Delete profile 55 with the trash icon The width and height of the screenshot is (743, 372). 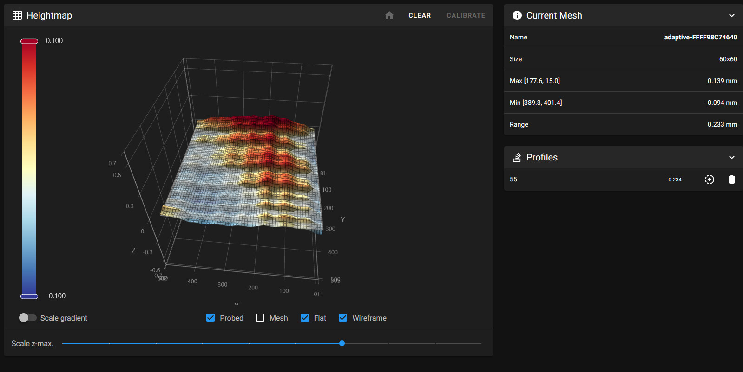(731, 180)
